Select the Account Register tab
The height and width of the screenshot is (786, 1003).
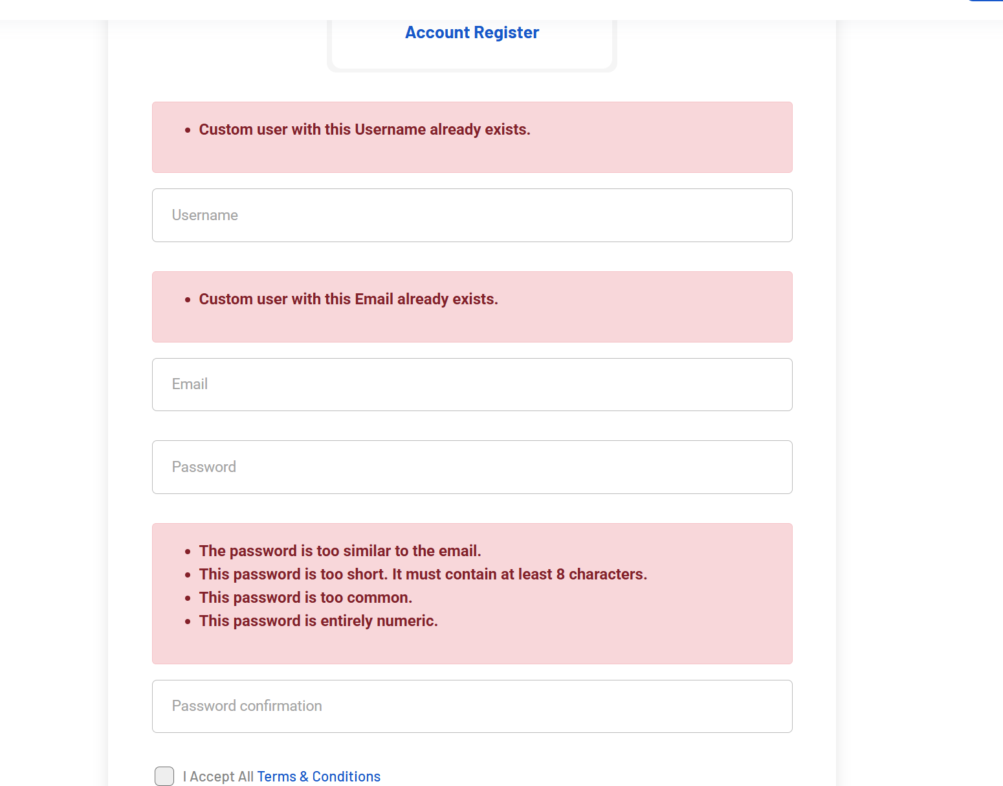pos(472,33)
